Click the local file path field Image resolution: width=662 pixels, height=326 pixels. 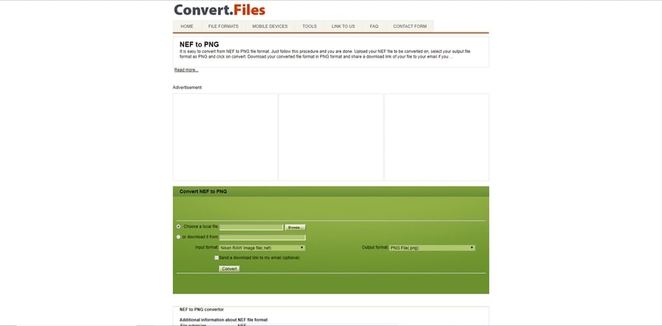tap(251, 227)
